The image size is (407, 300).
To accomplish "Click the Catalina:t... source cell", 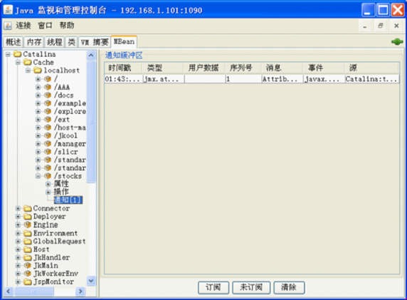I will point(371,79).
